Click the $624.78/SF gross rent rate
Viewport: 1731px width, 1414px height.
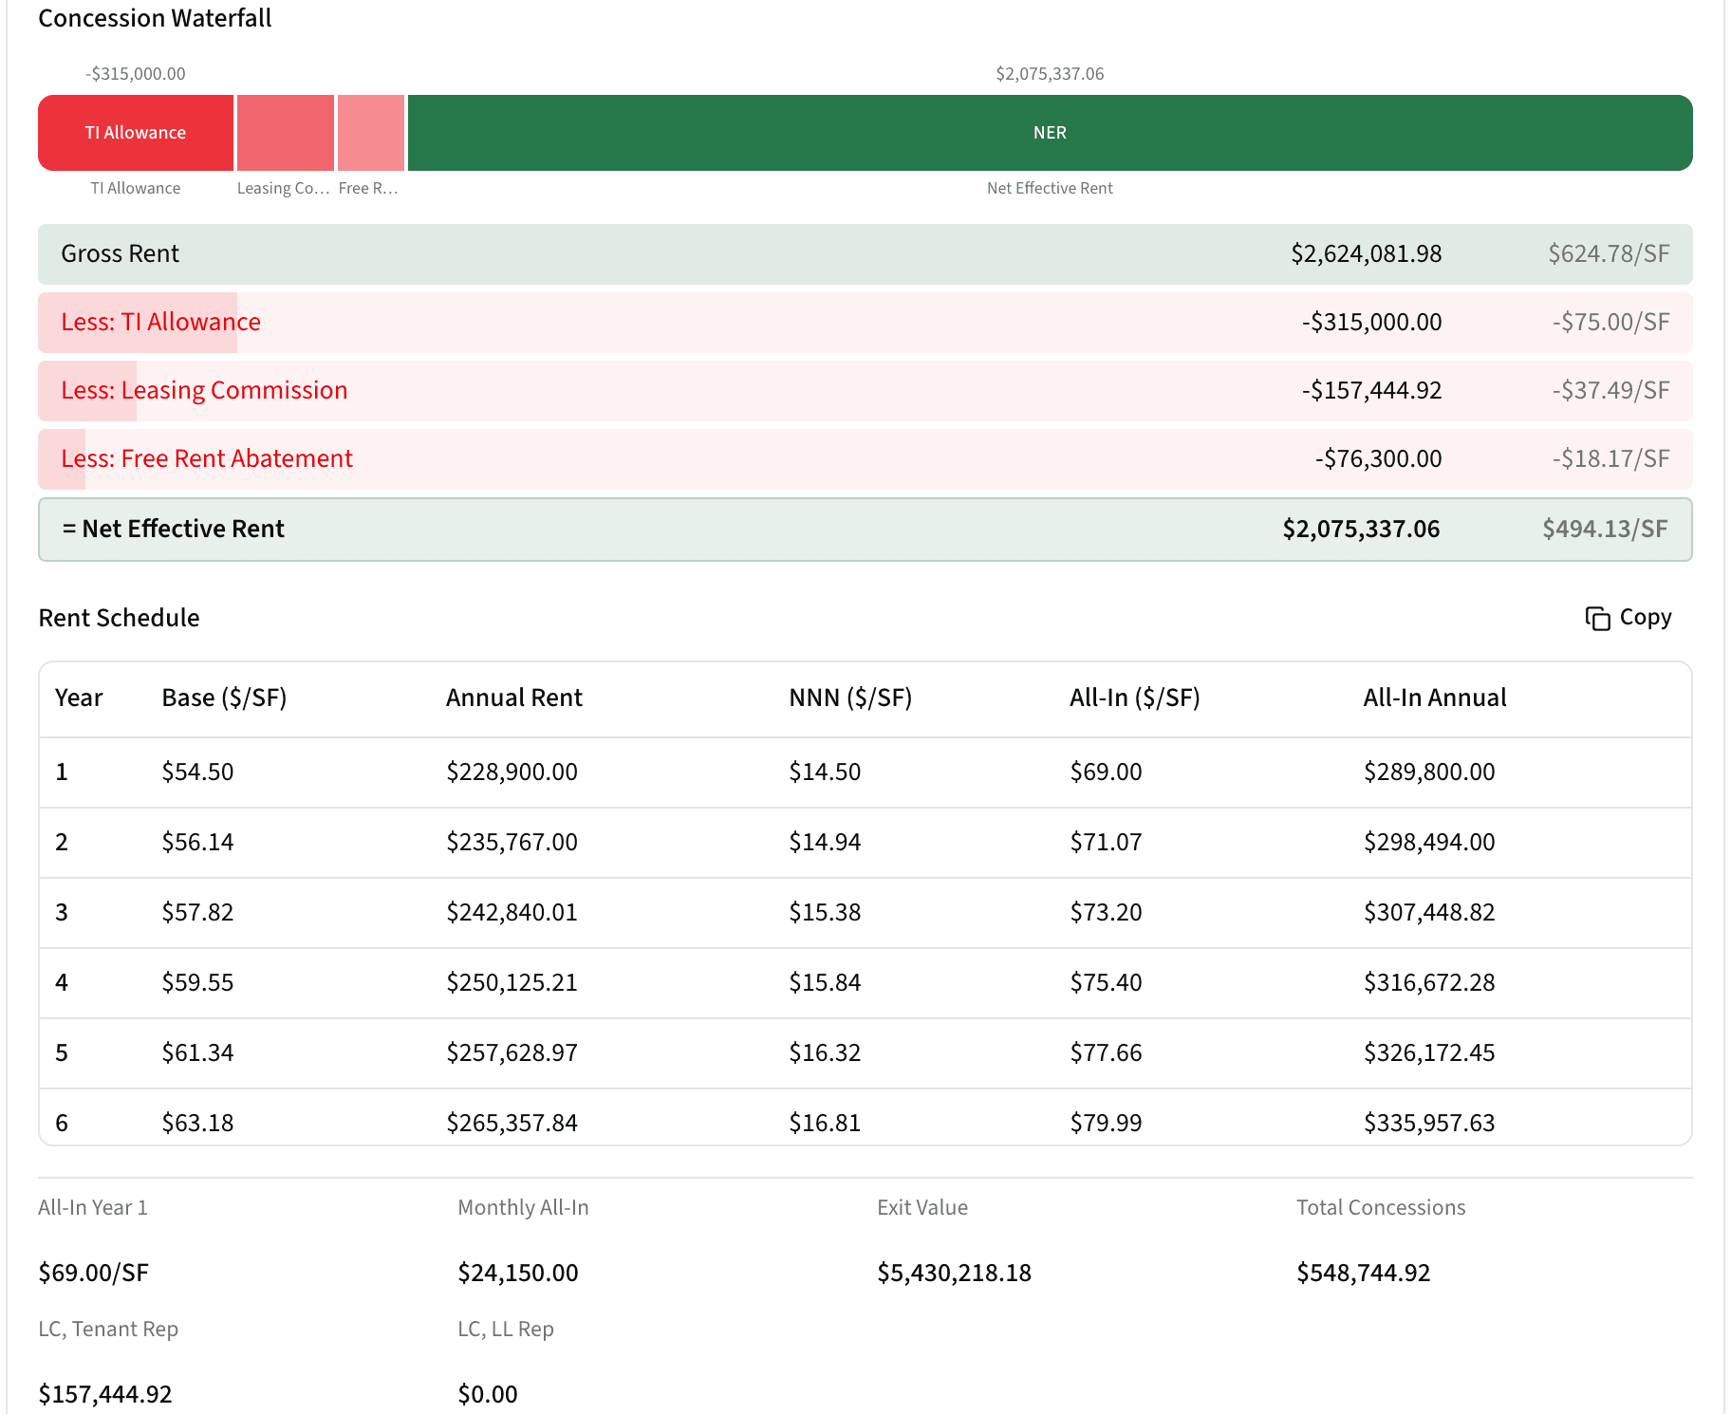(1609, 254)
